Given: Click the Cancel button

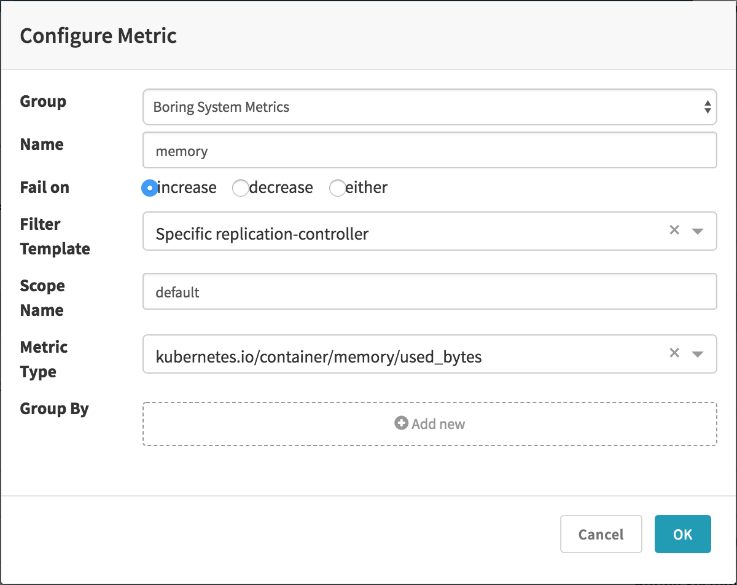Looking at the screenshot, I should (x=601, y=534).
